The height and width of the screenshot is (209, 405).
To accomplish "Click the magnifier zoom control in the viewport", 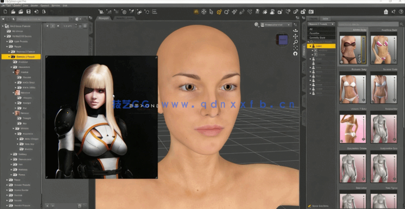I will click(x=296, y=42).
